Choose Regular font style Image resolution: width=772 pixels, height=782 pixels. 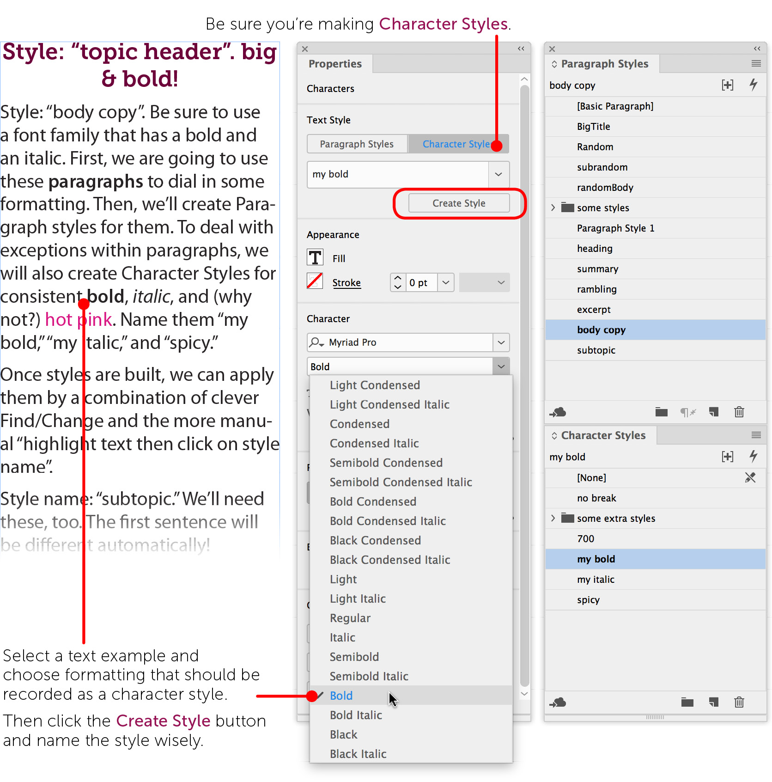(x=411, y=618)
